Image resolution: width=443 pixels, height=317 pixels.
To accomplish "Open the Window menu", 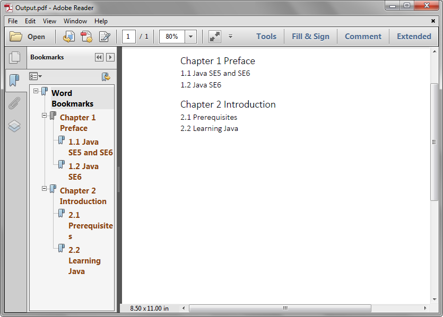I will (75, 21).
